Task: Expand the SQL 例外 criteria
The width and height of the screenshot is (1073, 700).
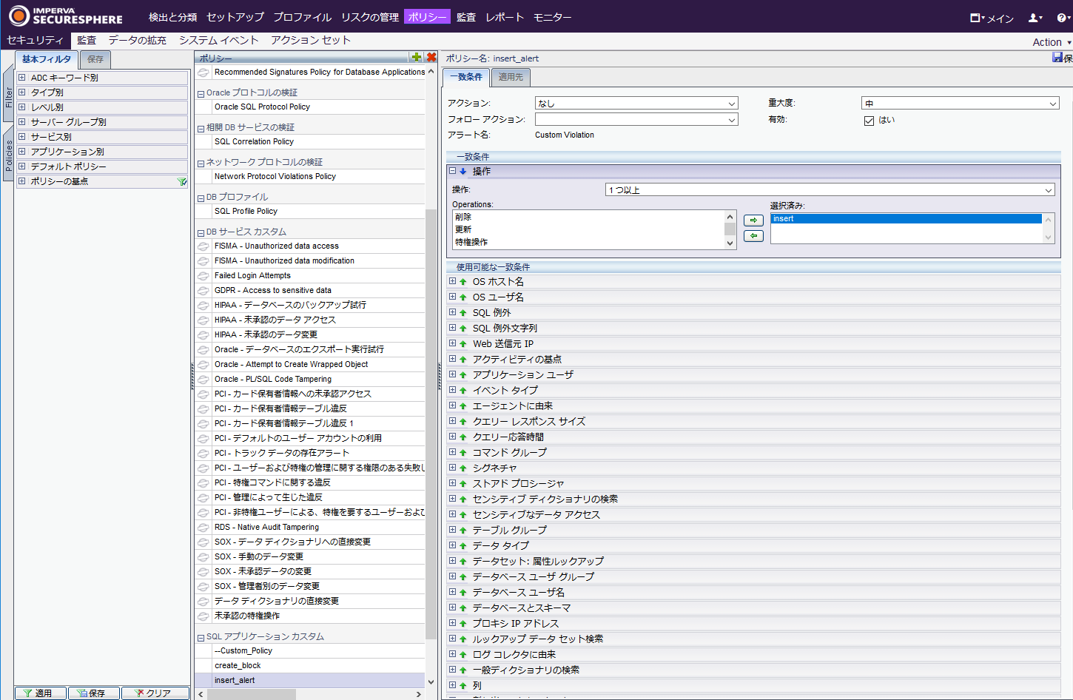Action: coord(452,312)
